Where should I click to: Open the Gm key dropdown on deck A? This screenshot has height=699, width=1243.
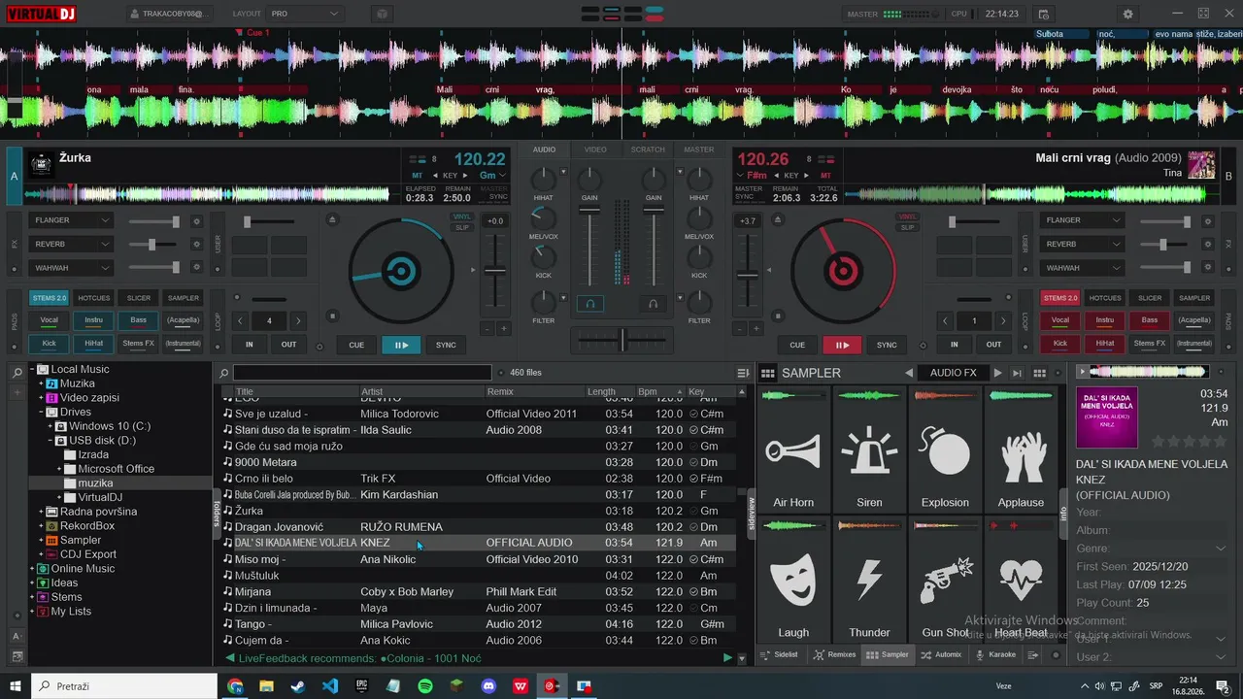point(494,176)
